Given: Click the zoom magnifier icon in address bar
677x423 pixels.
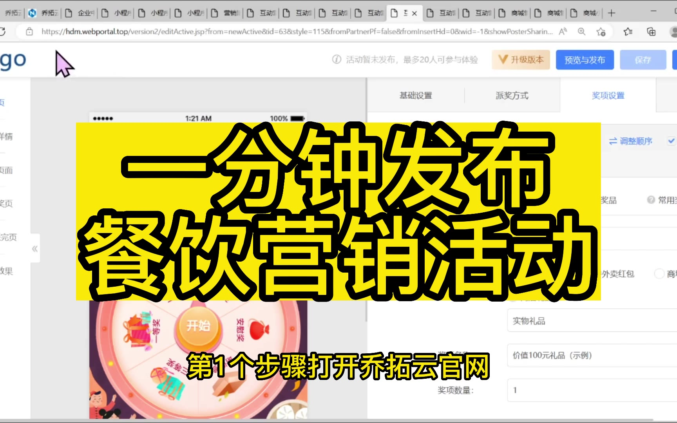Looking at the screenshot, I should click(582, 32).
